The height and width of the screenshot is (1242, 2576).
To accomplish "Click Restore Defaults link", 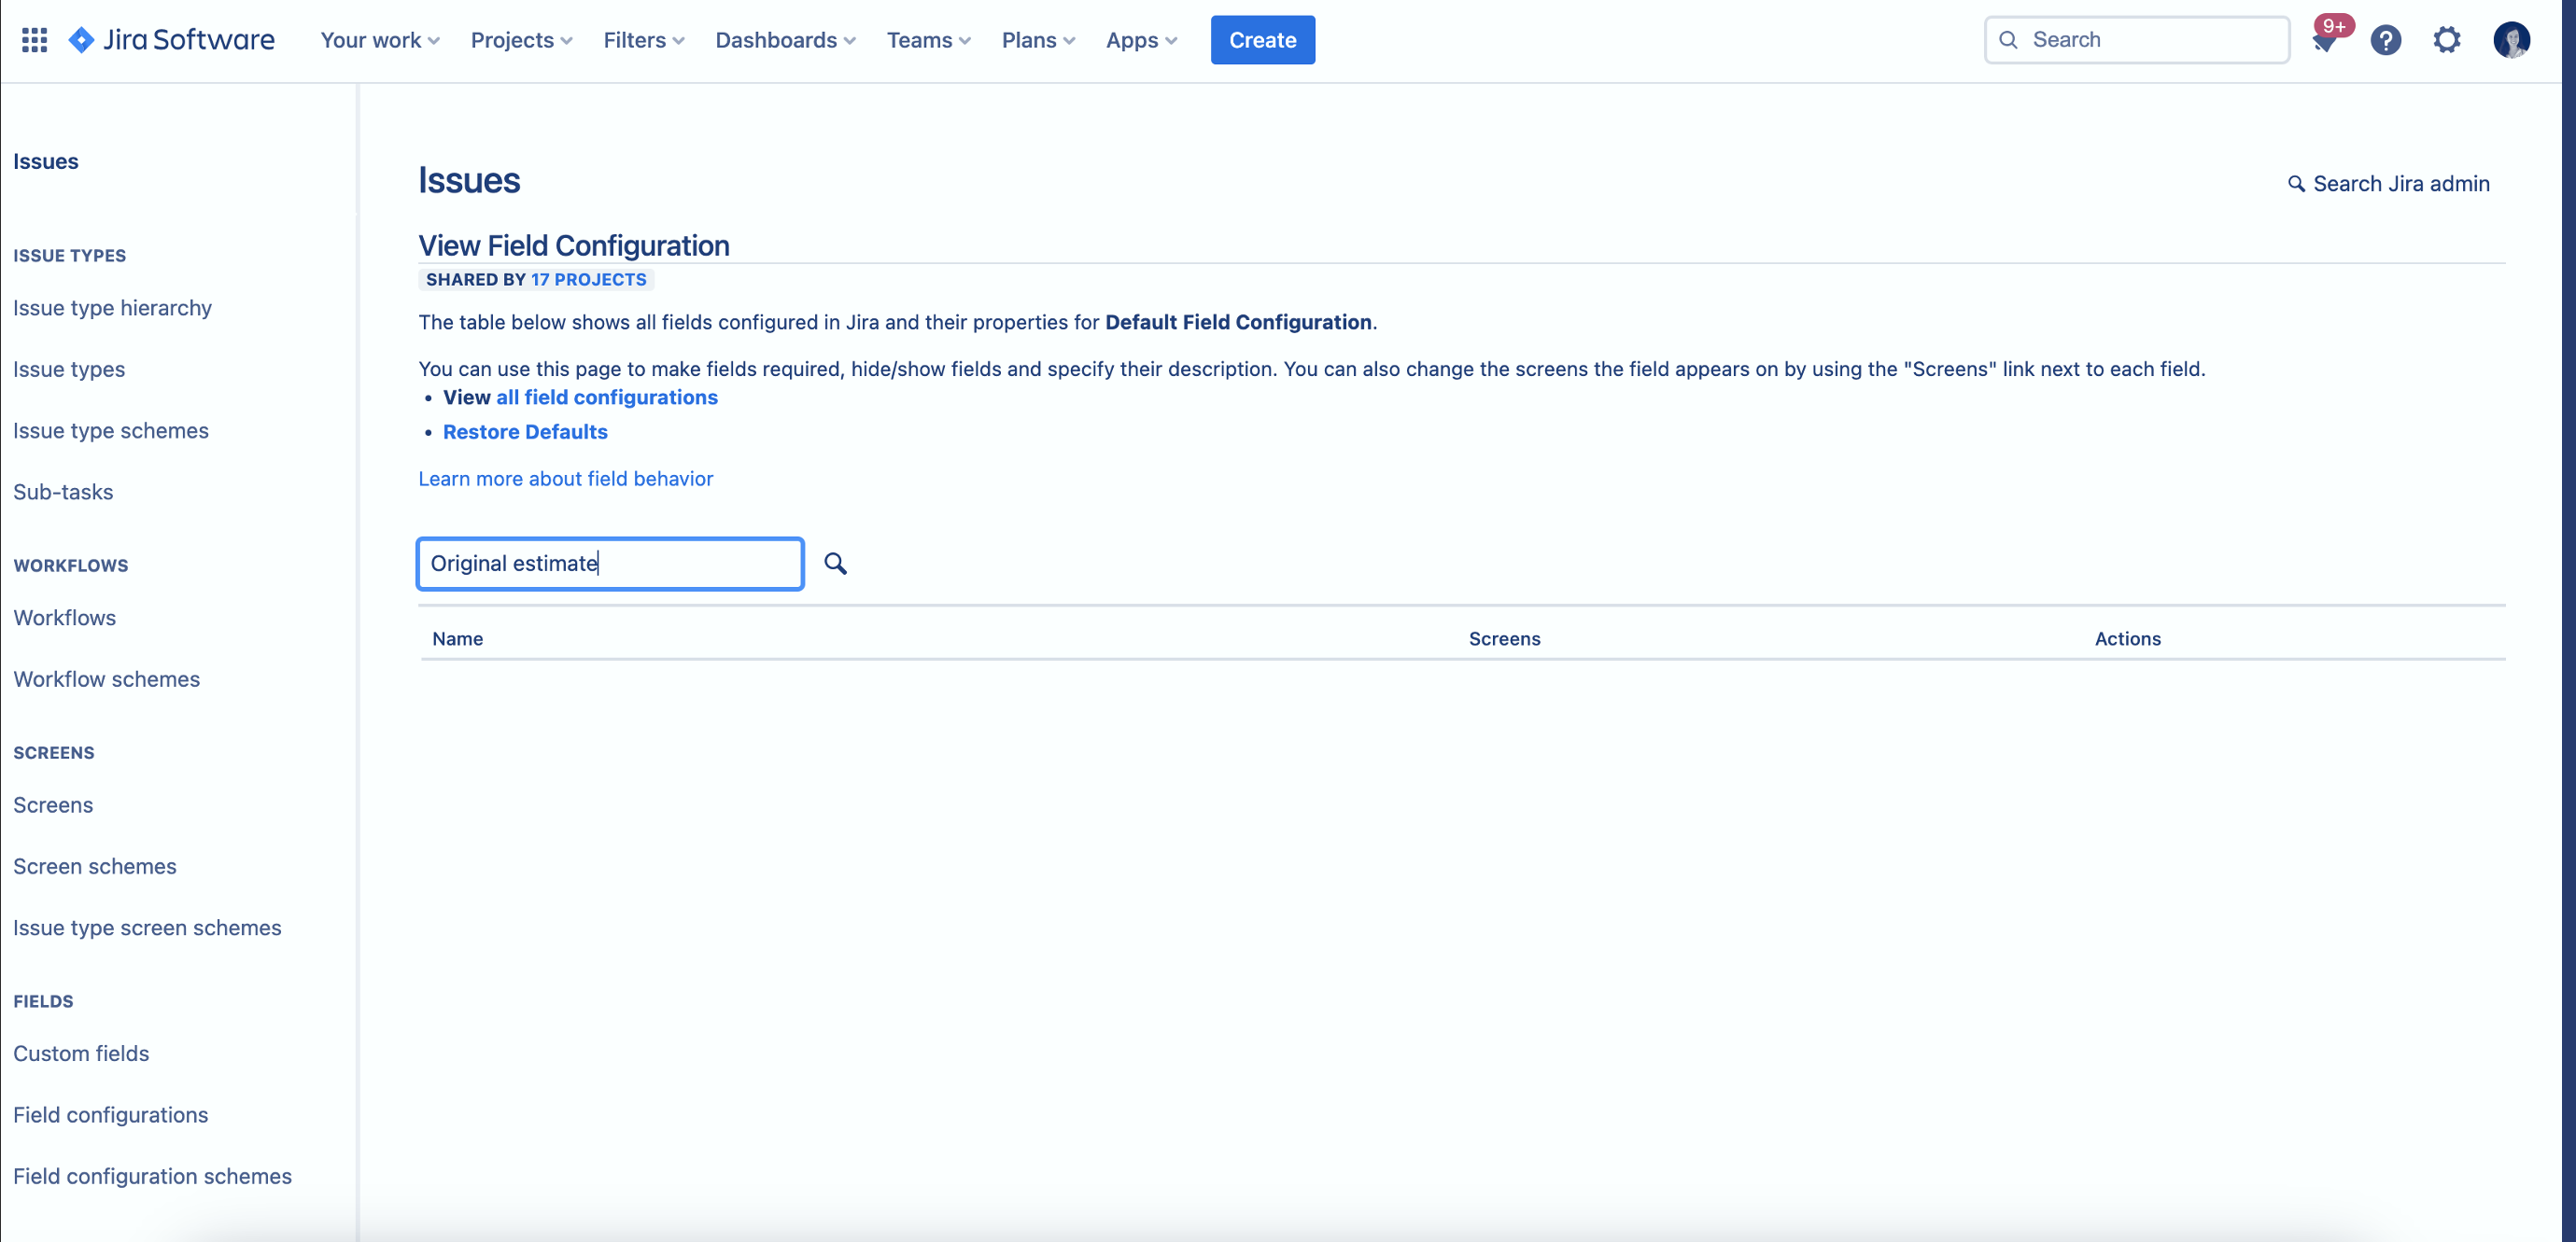I will tap(525, 432).
